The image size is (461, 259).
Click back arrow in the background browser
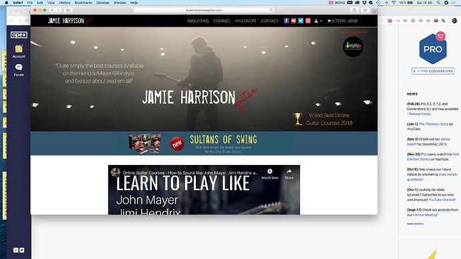point(12,21)
